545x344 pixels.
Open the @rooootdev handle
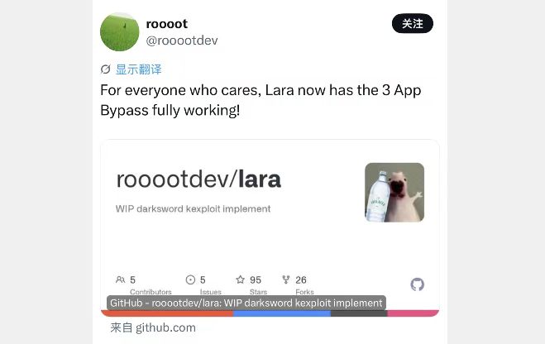pyautogui.click(x=182, y=41)
